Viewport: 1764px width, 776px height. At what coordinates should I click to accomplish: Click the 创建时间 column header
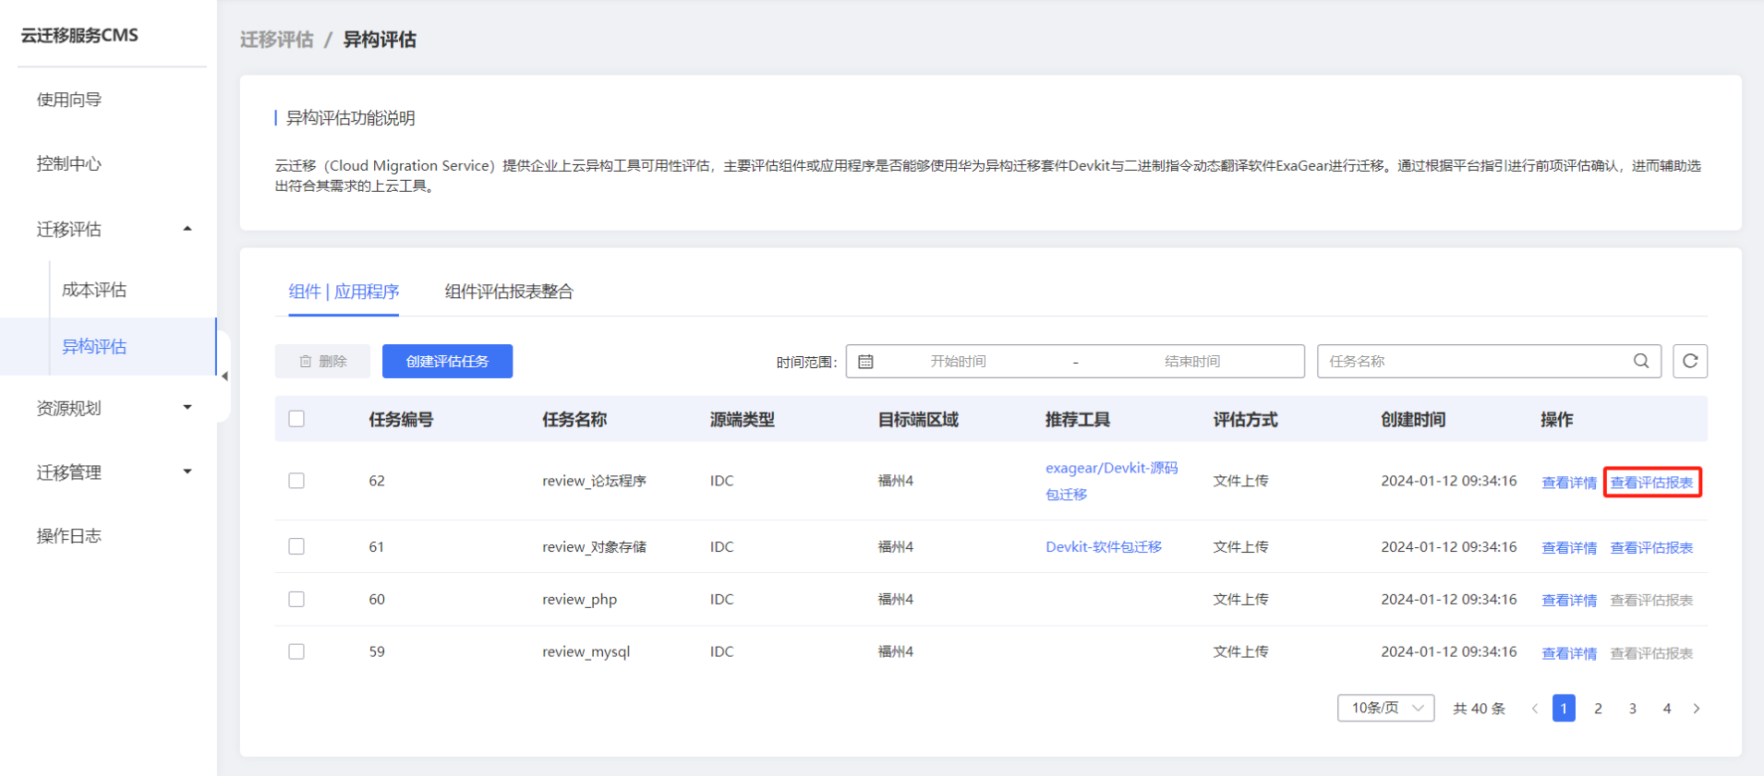click(1413, 420)
